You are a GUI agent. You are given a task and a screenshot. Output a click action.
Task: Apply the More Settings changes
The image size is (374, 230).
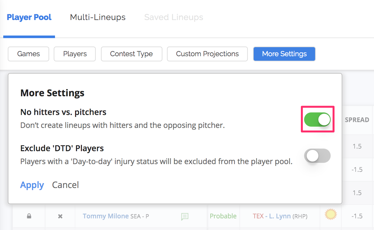(32, 185)
